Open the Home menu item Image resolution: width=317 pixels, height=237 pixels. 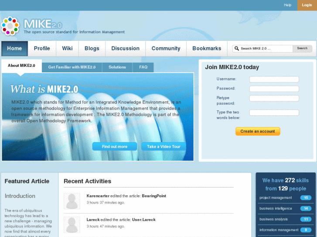click(14, 49)
